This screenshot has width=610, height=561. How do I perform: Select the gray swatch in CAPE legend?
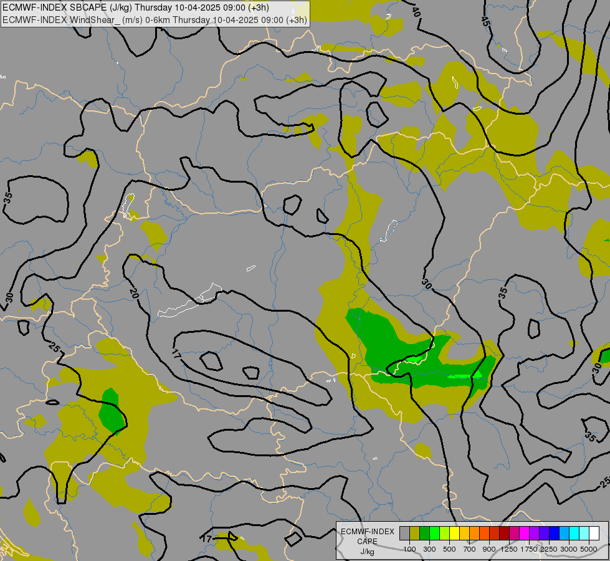[x=404, y=533]
